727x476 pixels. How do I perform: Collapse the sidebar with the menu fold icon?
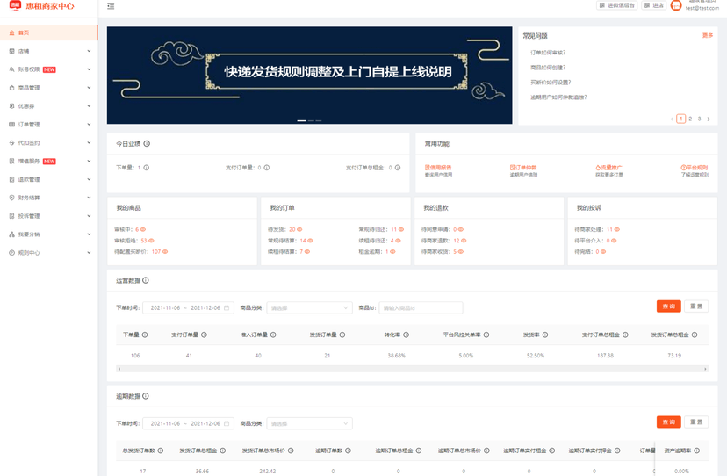[111, 6]
